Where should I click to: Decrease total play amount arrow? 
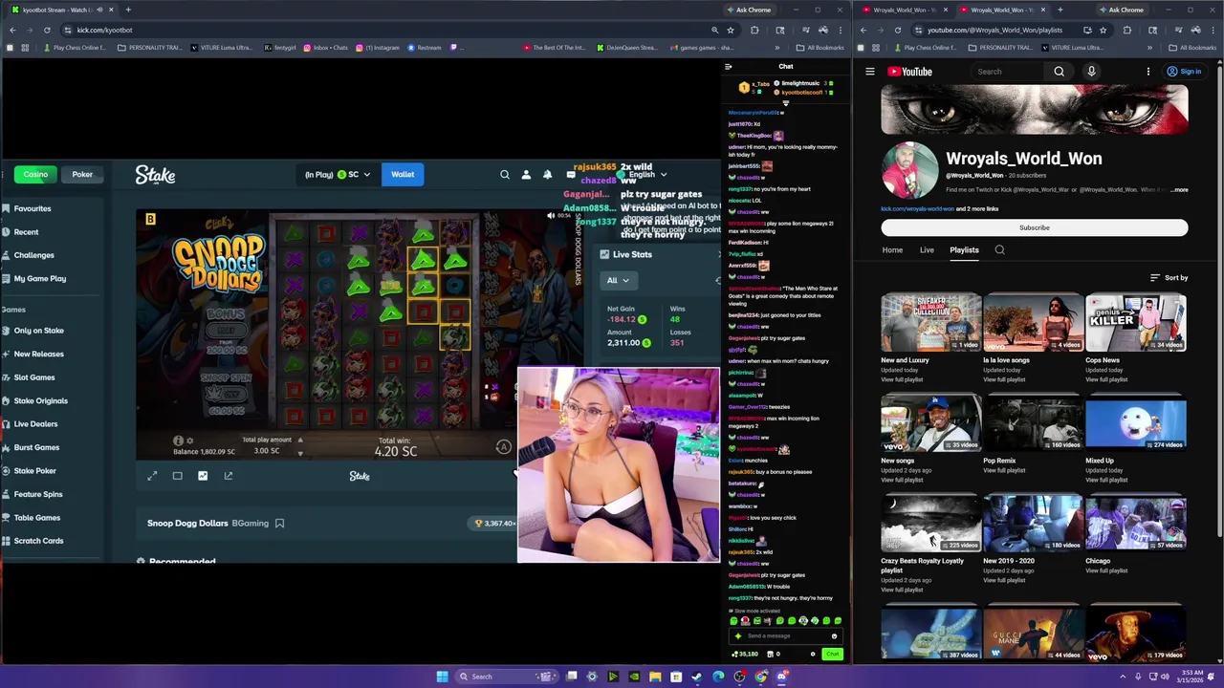pyautogui.click(x=300, y=453)
